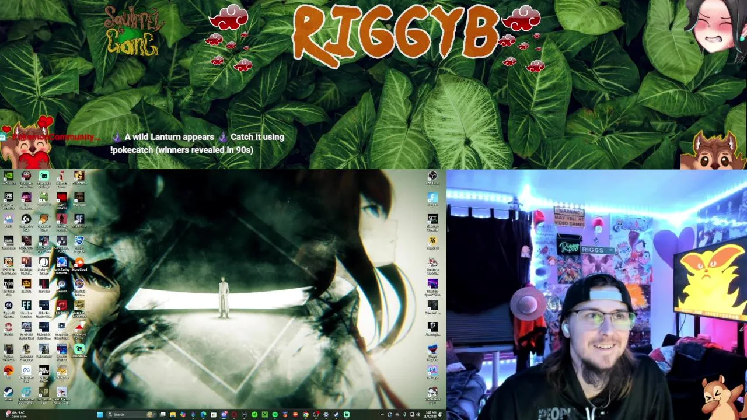Open Streamlabs from the taskbar
The image size is (747, 420).
[346, 414]
